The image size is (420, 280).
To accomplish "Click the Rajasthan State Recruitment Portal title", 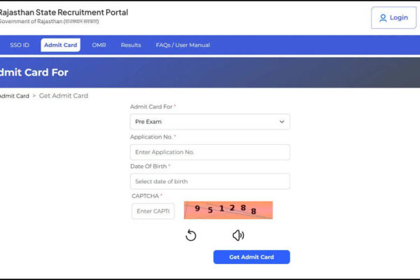I will (63, 13).
